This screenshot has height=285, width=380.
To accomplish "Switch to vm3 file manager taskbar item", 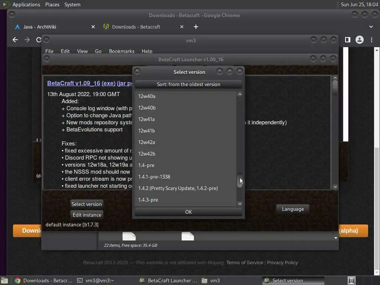I will point(211,281).
